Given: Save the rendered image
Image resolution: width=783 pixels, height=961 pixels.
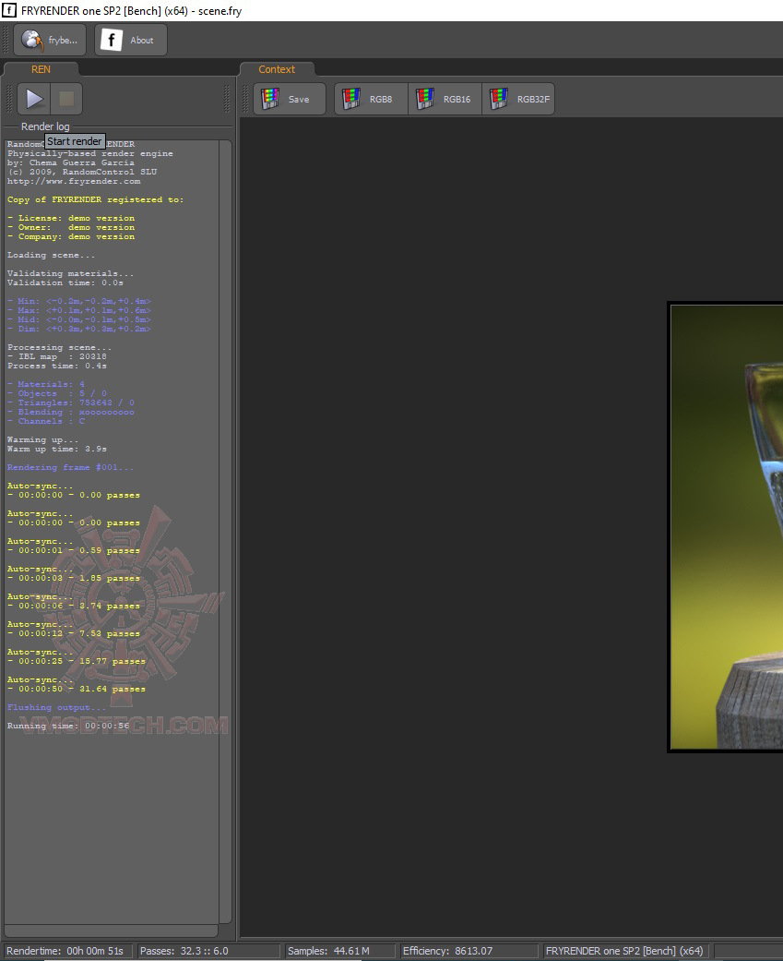Looking at the screenshot, I should click(289, 99).
